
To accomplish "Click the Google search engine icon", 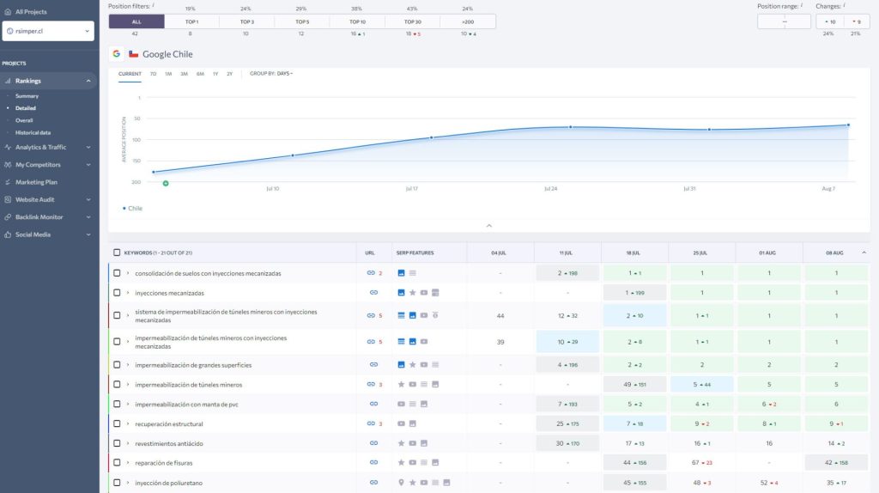I will click(117, 54).
